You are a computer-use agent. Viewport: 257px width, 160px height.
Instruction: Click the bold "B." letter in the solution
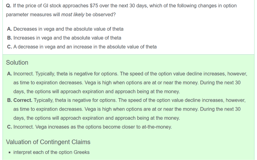point(10,100)
